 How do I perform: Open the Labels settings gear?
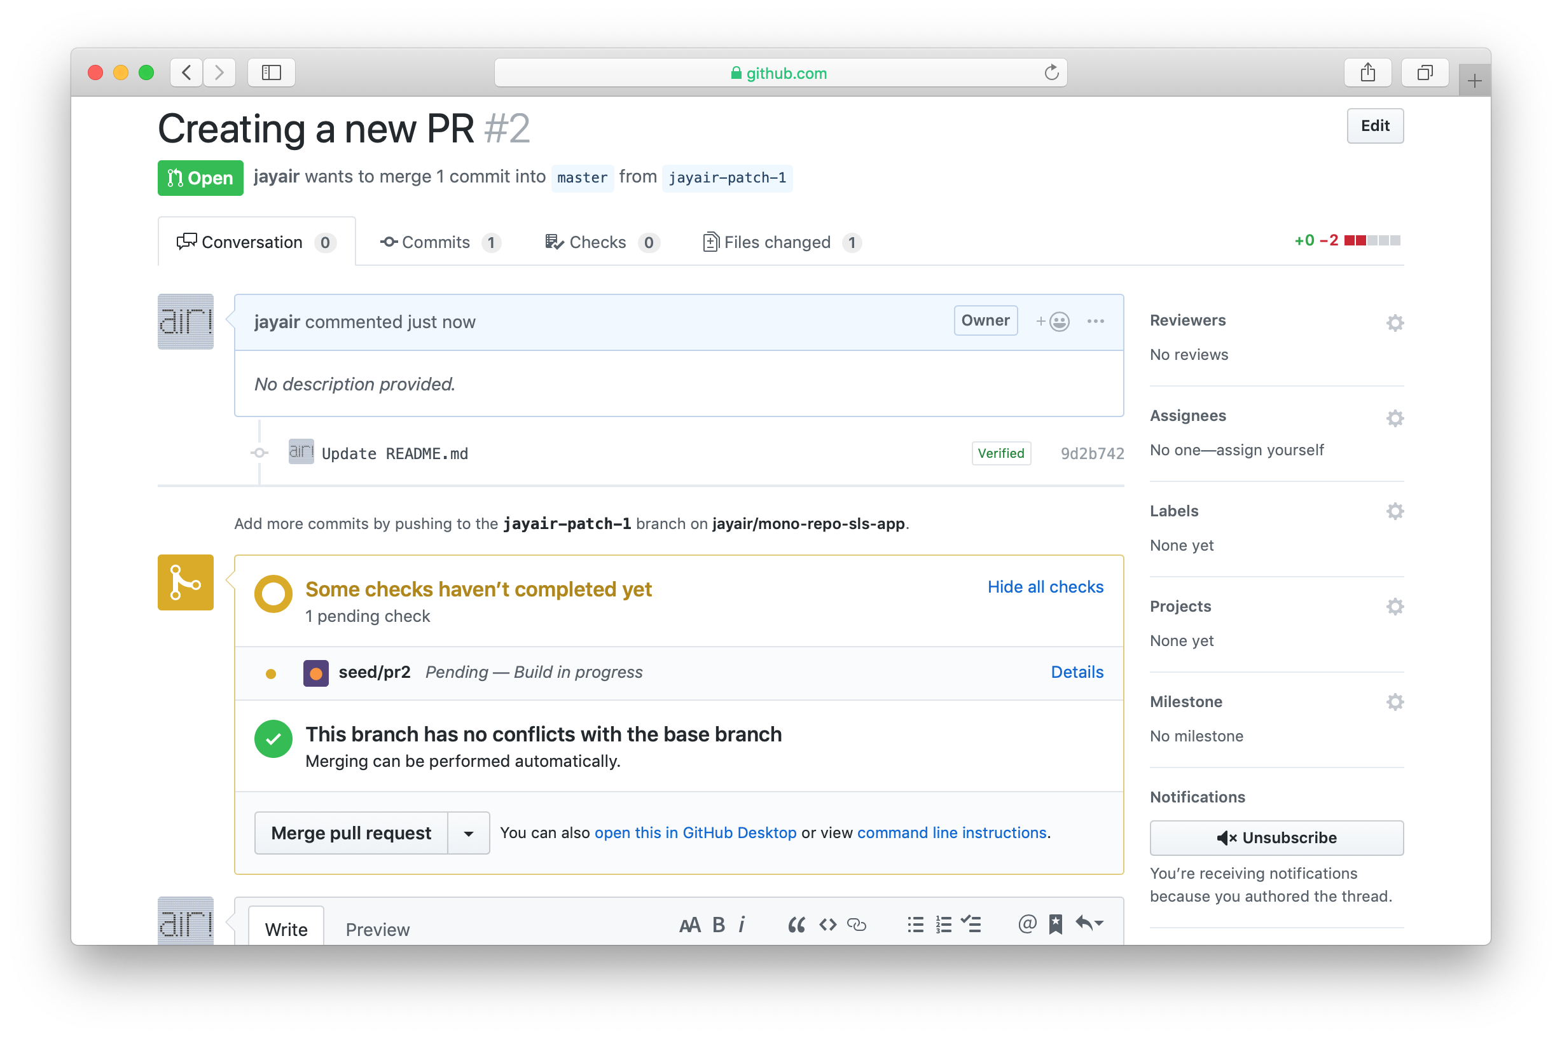click(x=1394, y=511)
